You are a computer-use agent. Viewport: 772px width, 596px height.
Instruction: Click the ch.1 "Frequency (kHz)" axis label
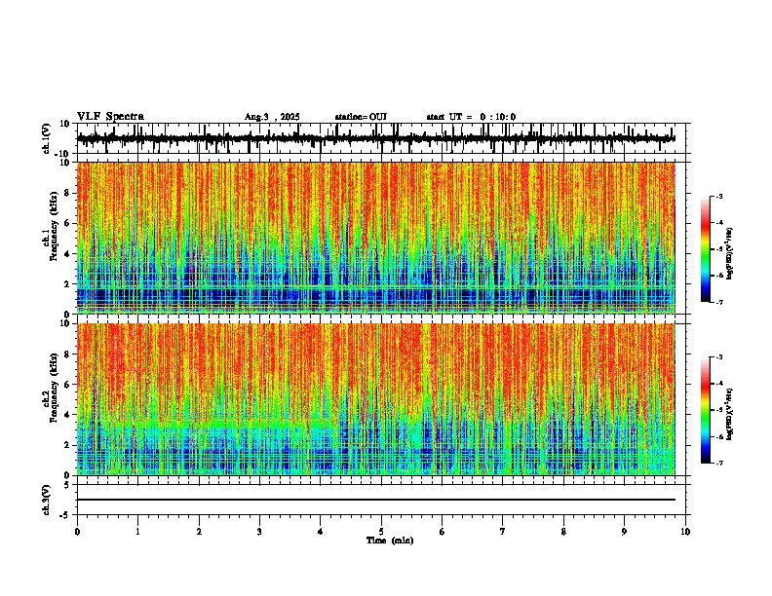tap(55, 227)
